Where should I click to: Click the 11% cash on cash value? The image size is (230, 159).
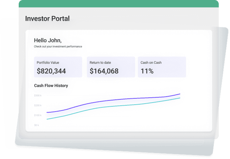[x=147, y=71]
